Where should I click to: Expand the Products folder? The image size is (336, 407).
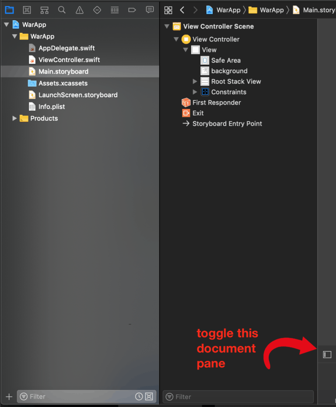(x=14, y=118)
